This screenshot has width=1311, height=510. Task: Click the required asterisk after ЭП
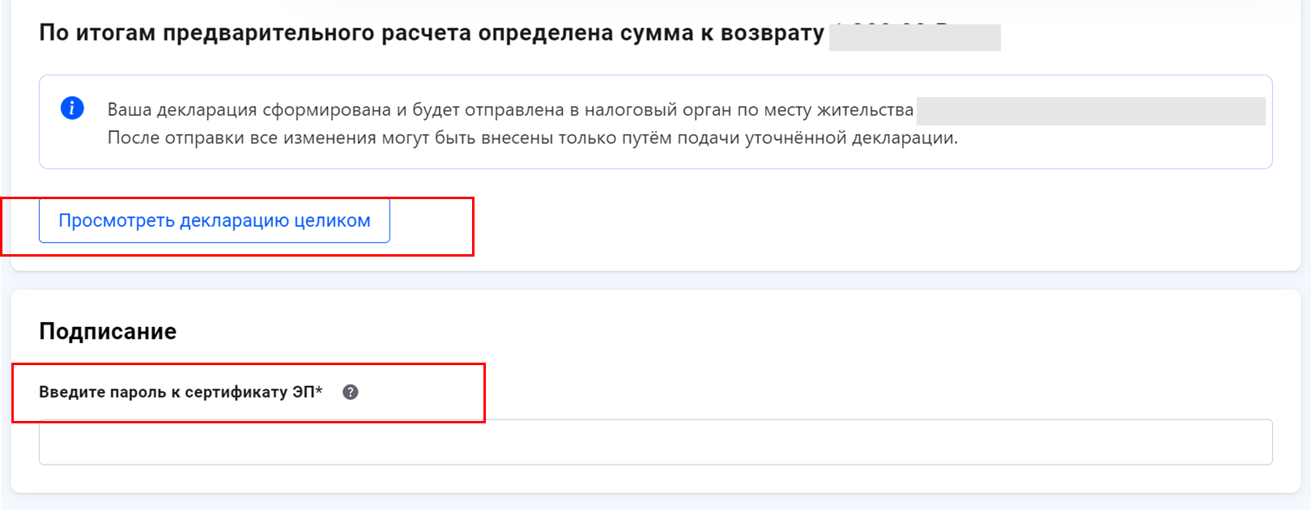319,392
